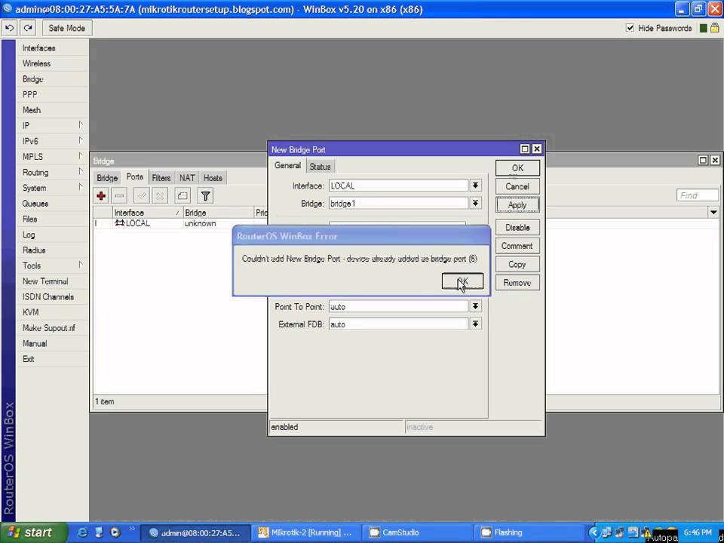724x543 pixels.
Task: Switch to CamStudio taskbar window
Action: tap(417, 532)
